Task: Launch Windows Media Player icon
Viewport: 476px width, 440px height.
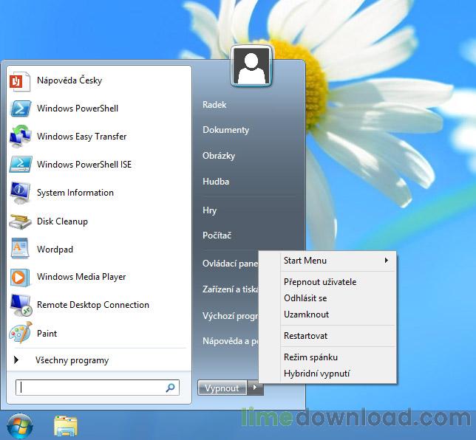Action: [x=20, y=278]
